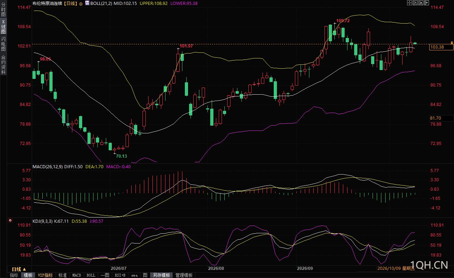Click the 2026/08 timeline marker

tap(216, 268)
